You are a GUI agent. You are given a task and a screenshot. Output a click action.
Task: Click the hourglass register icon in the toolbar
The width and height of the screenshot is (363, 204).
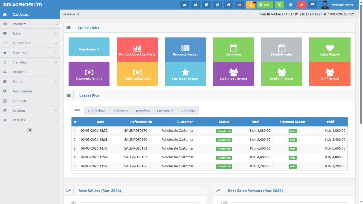click(x=279, y=5)
